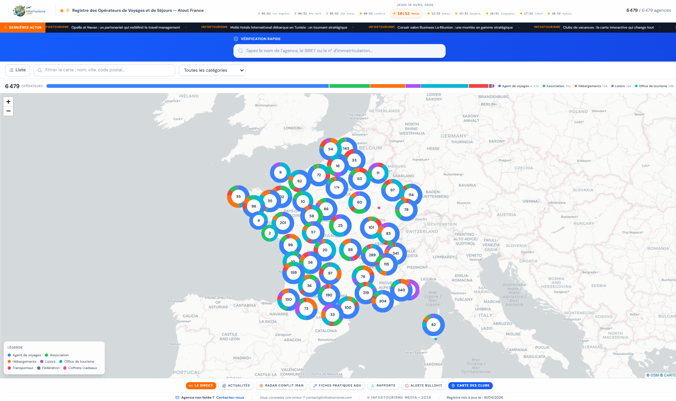The image size is (676, 401).
Task: Toggle Office de tourisme in top legend
Action: pos(652,86)
